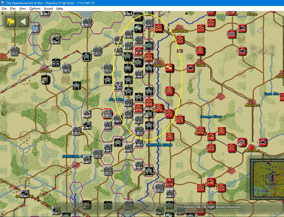The width and height of the screenshot is (284, 217).
Task: Click the Krichev city label
Action: pos(252,151)
